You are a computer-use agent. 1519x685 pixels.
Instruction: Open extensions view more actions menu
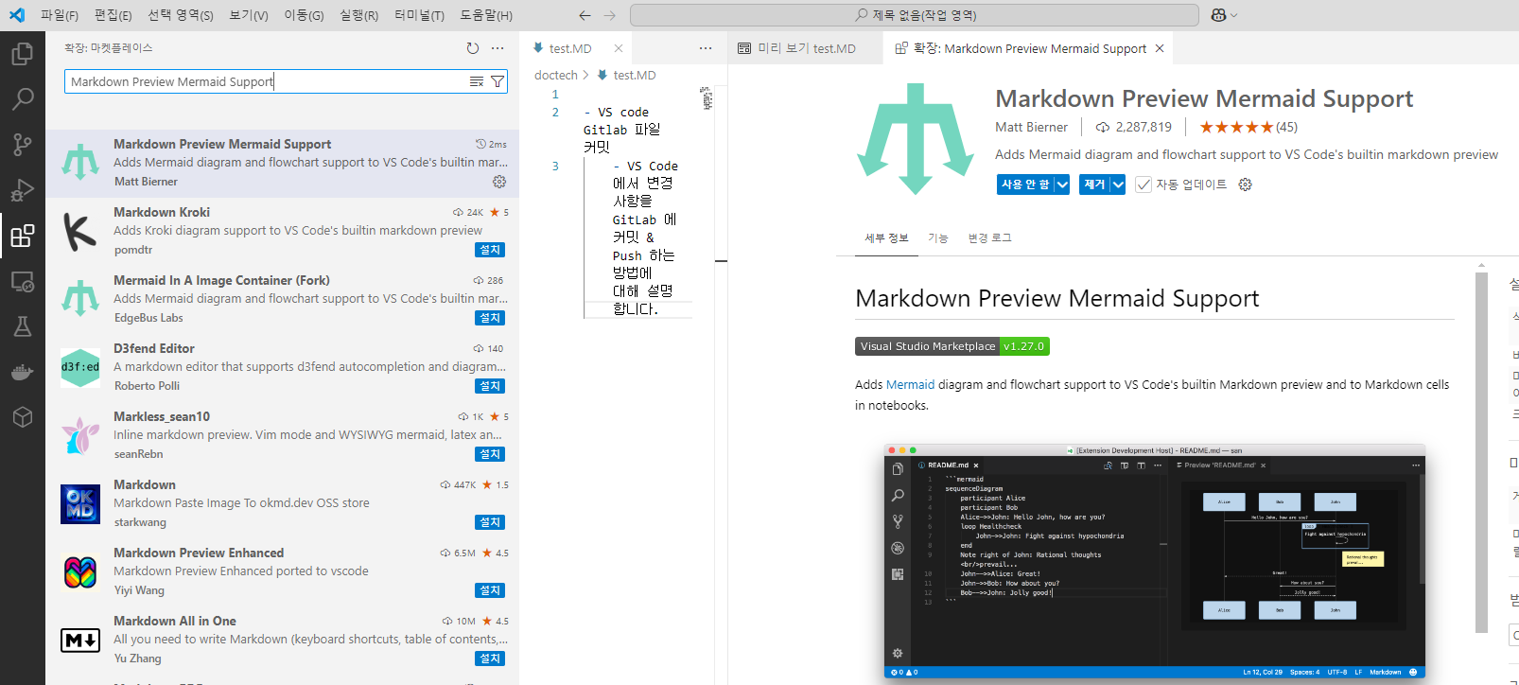[x=498, y=48]
